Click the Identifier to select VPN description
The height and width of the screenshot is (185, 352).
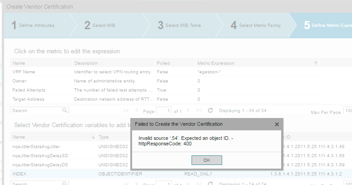pyautogui.click(x=113, y=72)
